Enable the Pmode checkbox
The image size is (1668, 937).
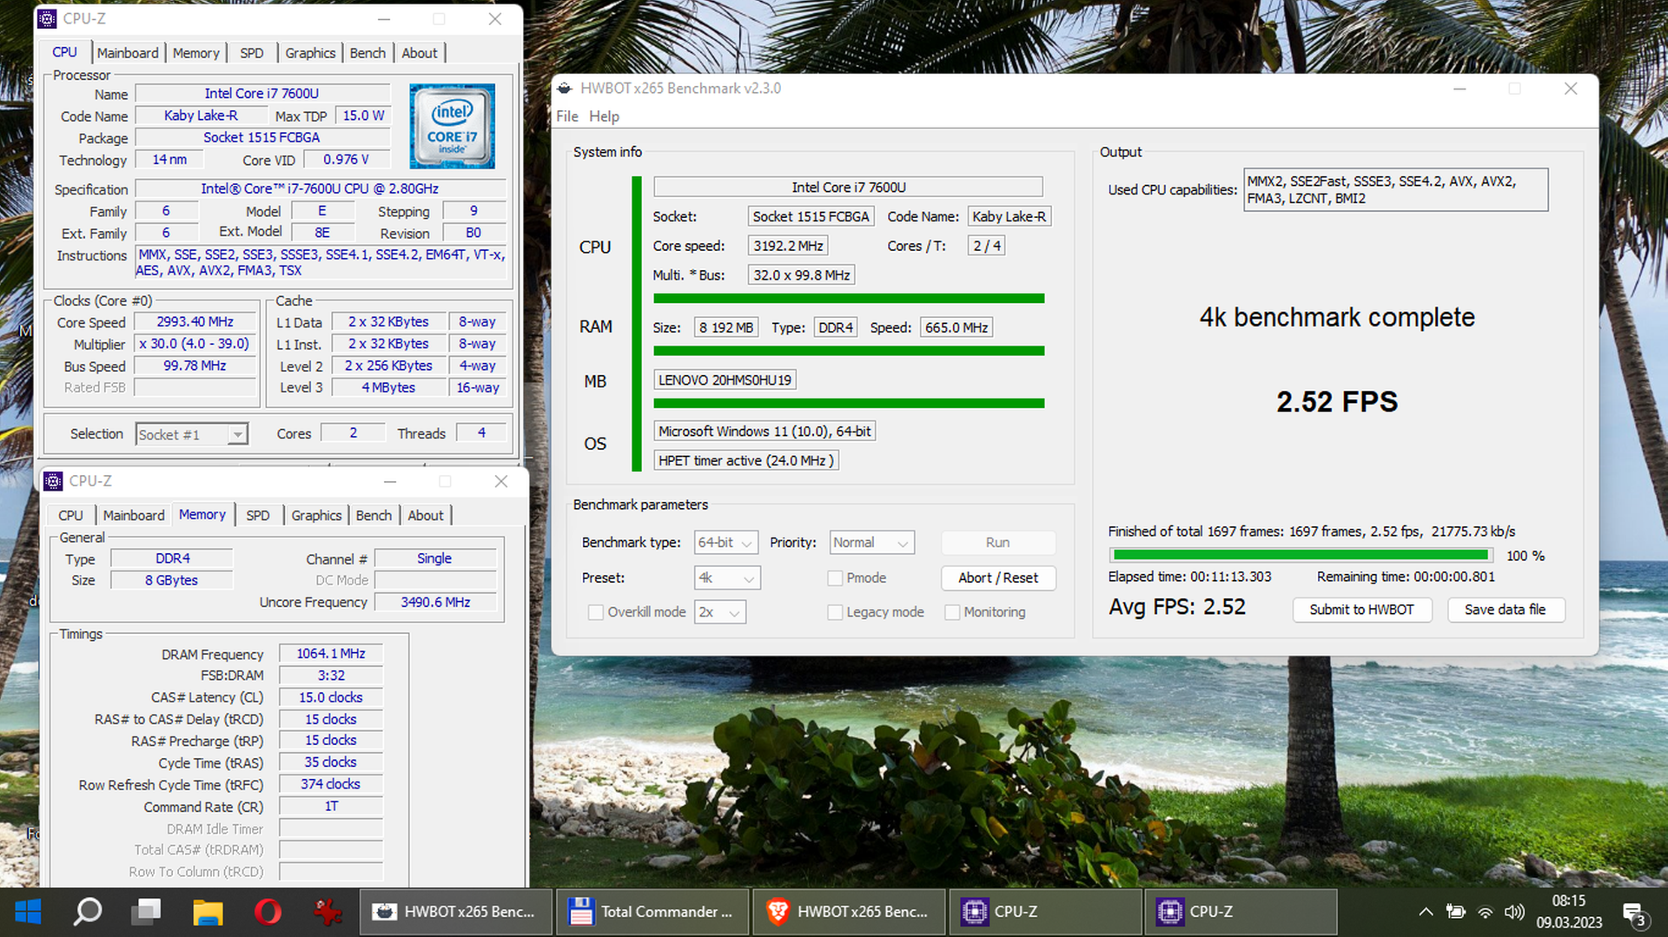point(836,578)
